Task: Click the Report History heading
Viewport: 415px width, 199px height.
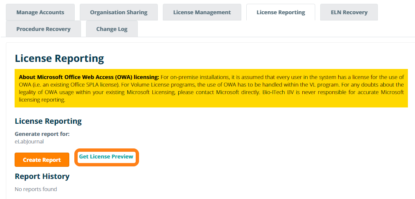Action: 42,176
